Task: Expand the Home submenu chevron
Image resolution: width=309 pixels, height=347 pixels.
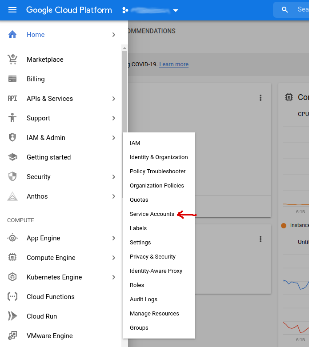Action: [x=114, y=35]
